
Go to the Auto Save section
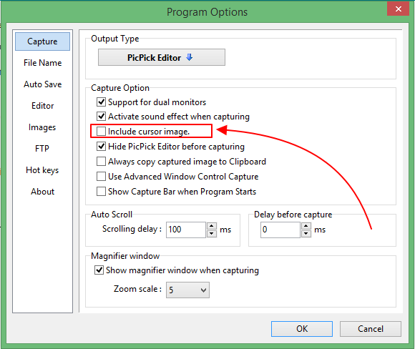pyautogui.click(x=43, y=84)
